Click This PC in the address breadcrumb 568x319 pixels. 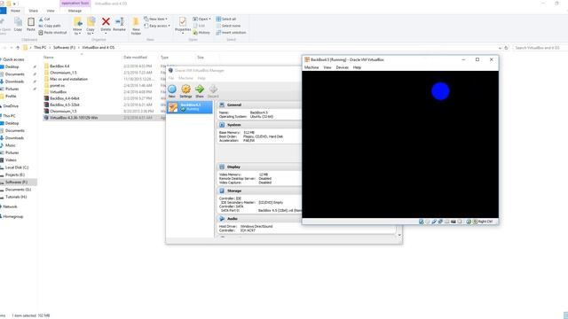tap(40, 47)
